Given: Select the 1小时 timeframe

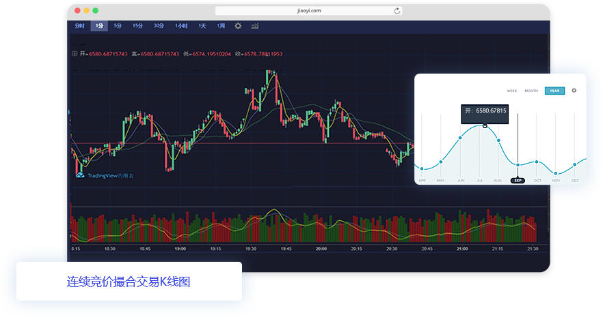Looking at the screenshot, I should click(180, 26).
